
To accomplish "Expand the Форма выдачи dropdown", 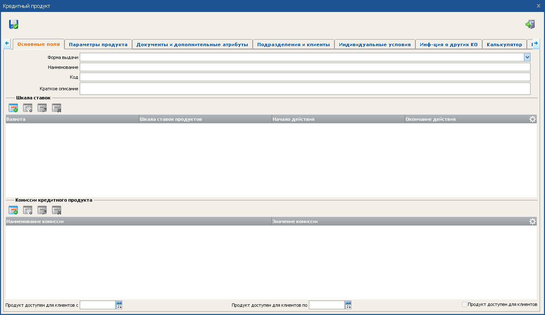I will click(x=527, y=57).
